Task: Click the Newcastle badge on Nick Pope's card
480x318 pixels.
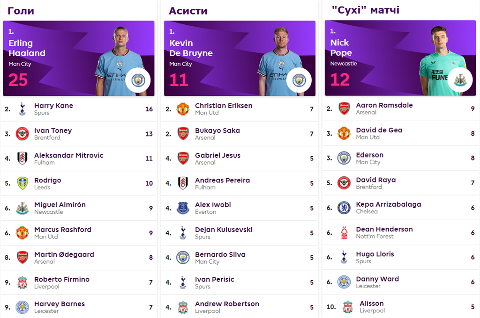Action: point(459,80)
